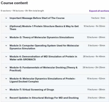Click Module 4 Demonstration of MD Simulation heading
The width and height of the screenshot is (109, 102).
pyautogui.click(x=43, y=58)
